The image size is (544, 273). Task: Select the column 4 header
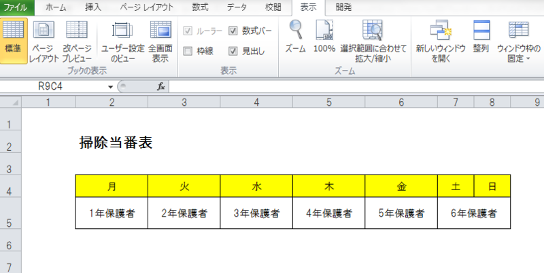point(256,102)
